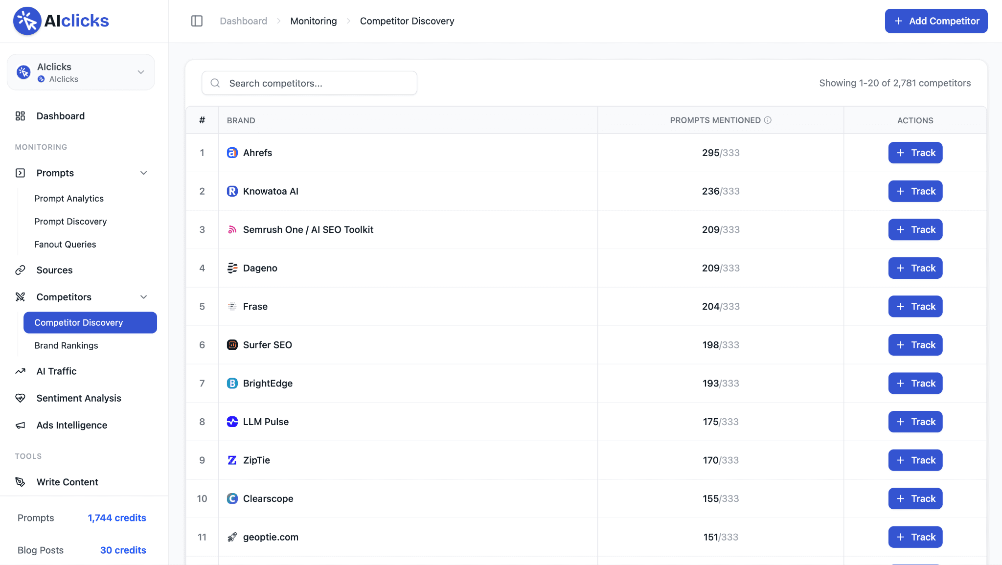
Task: Click the search magnifier icon
Action: (215, 83)
